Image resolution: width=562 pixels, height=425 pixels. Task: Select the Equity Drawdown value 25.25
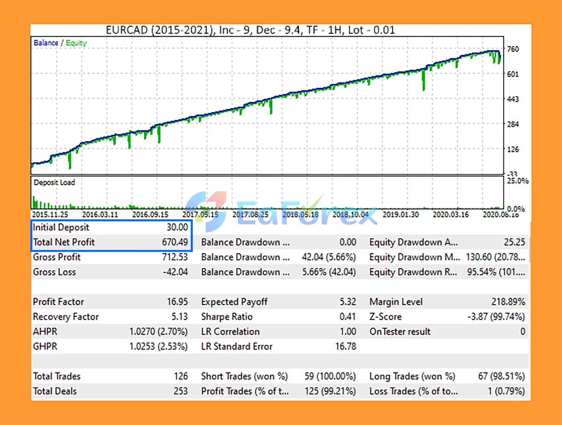coord(514,242)
